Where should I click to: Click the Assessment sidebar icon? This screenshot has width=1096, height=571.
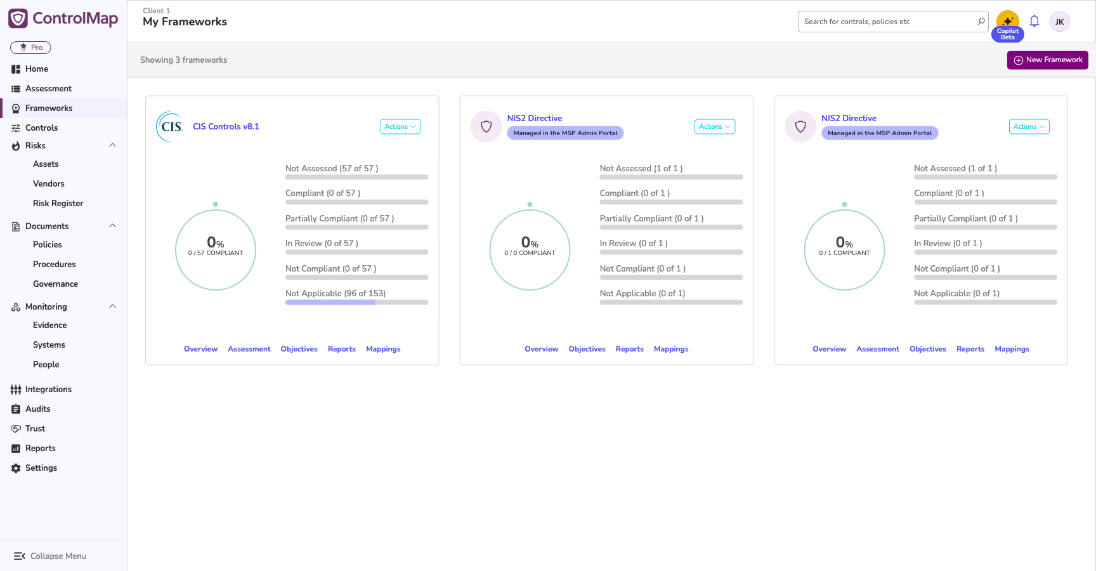(16, 89)
